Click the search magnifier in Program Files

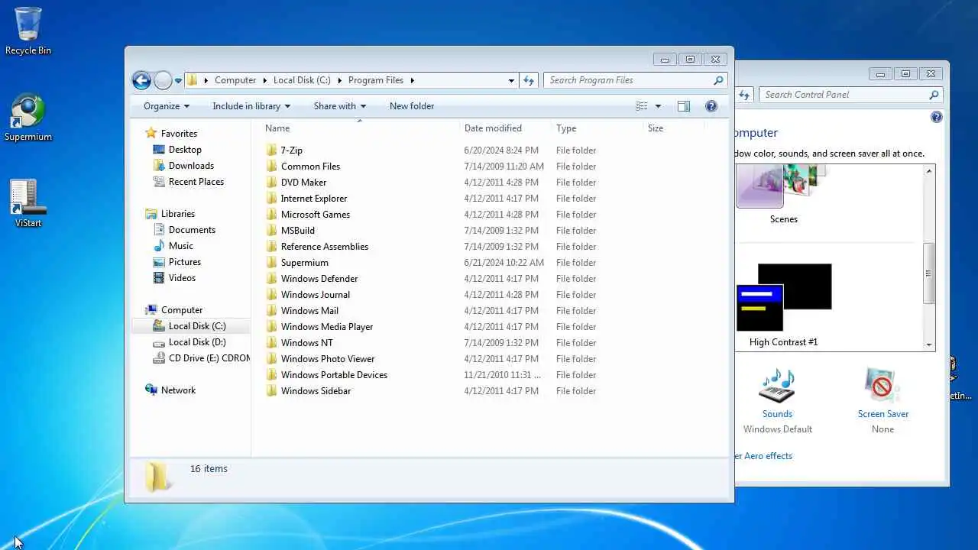click(718, 80)
